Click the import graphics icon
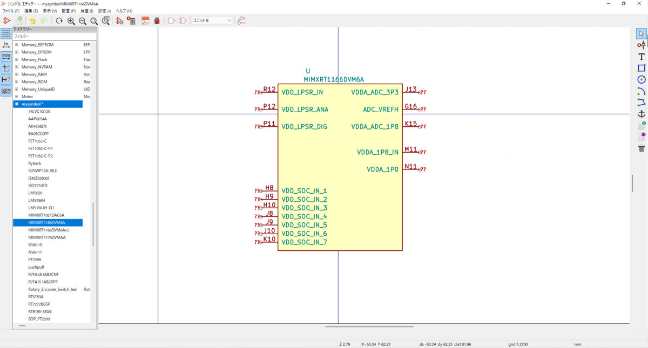This screenshot has width=648, height=348. (x=642, y=125)
